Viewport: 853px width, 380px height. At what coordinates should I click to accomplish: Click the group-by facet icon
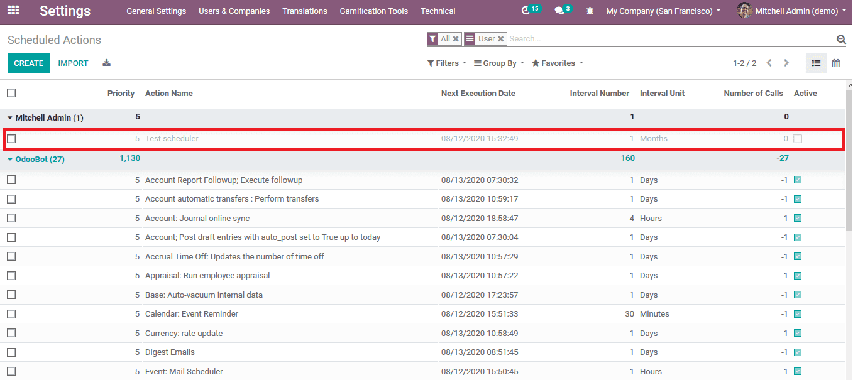470,39
